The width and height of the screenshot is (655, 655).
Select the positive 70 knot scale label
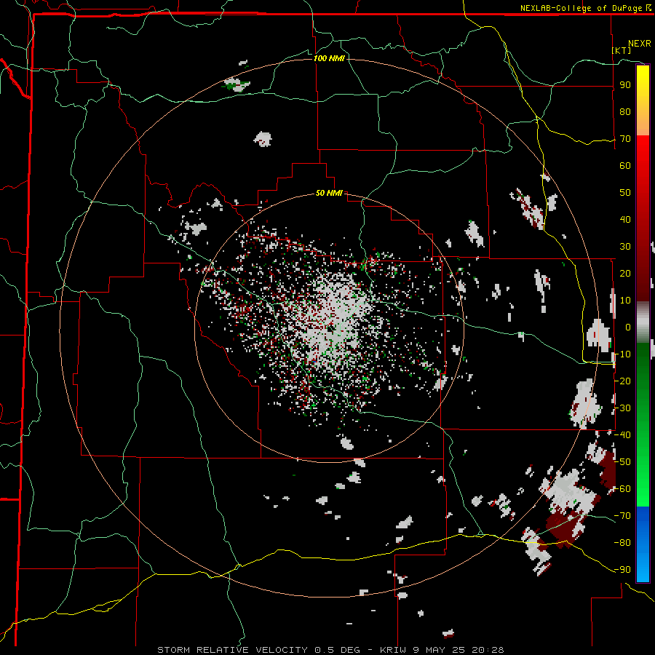[625, 139]
